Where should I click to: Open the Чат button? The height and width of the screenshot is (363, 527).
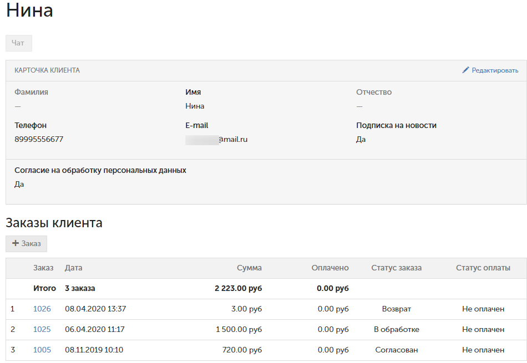point(18,43)
